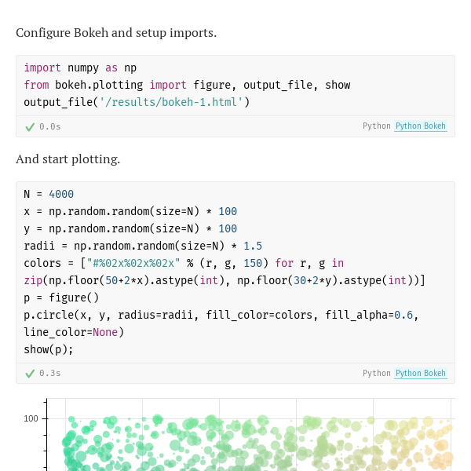This screenshot has width=471, height=471.
Task: Click on the 'N = 4000' code line
Action: [x=49, y=194]
